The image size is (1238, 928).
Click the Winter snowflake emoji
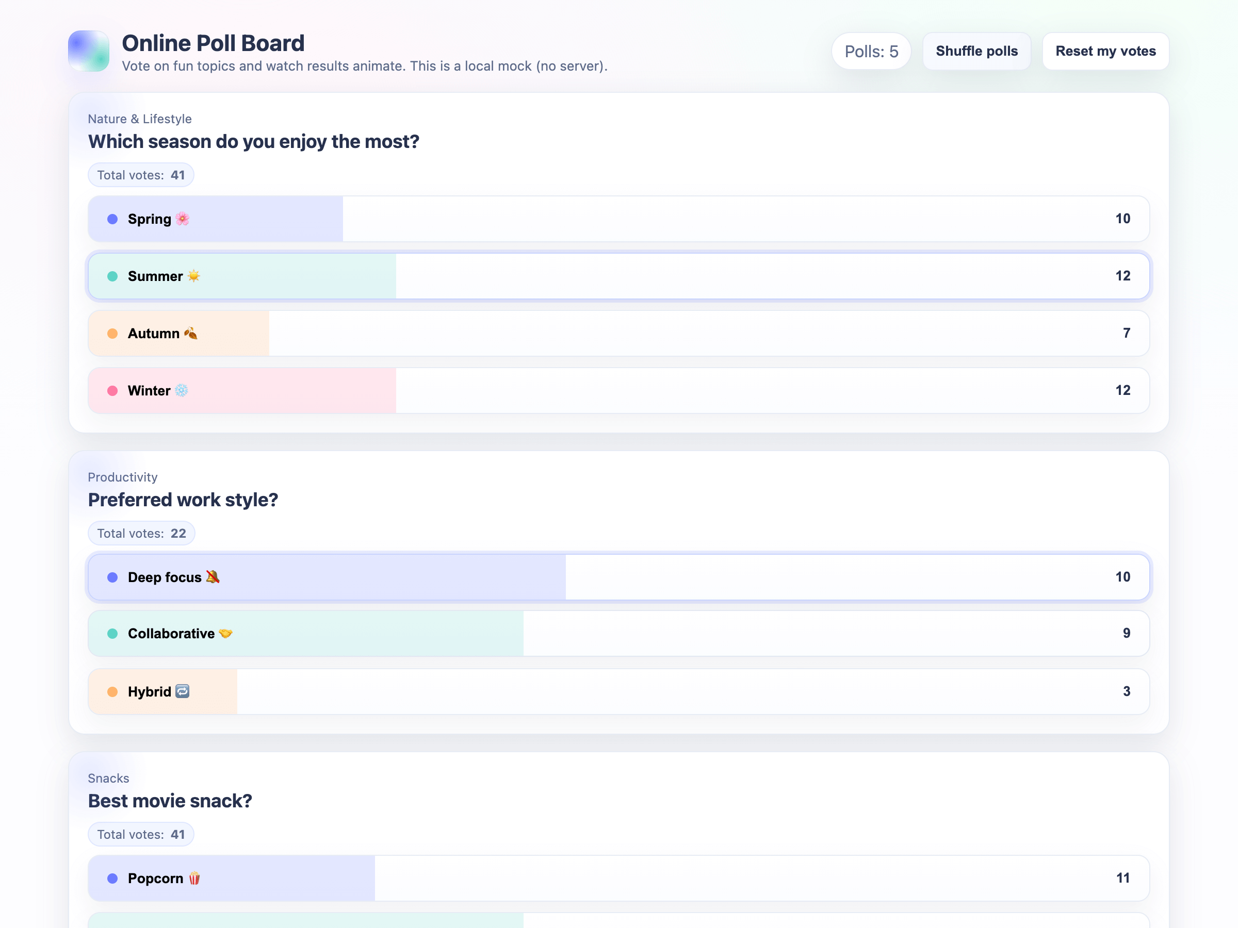tap(182, 390)
